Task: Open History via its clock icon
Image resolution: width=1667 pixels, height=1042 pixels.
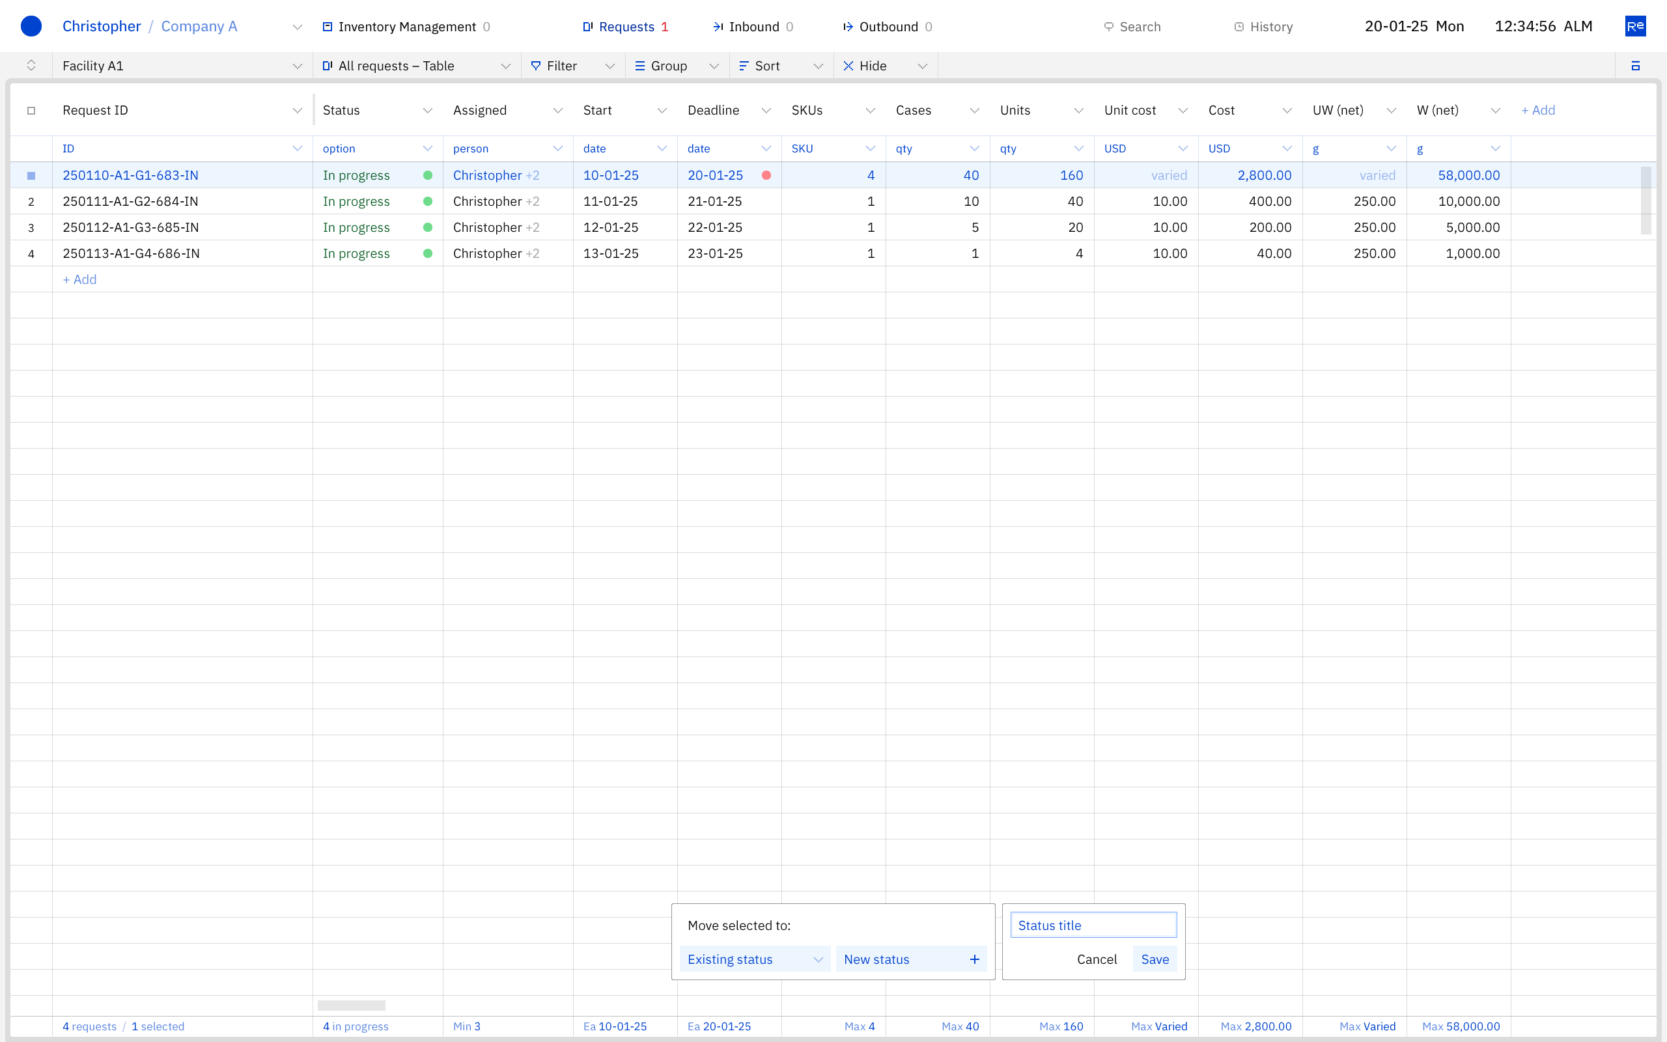Action: click(1239, 27)
